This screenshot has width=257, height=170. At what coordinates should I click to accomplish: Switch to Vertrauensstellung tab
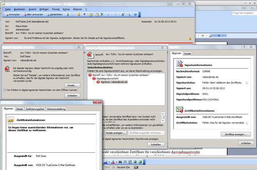click(56, 109)
